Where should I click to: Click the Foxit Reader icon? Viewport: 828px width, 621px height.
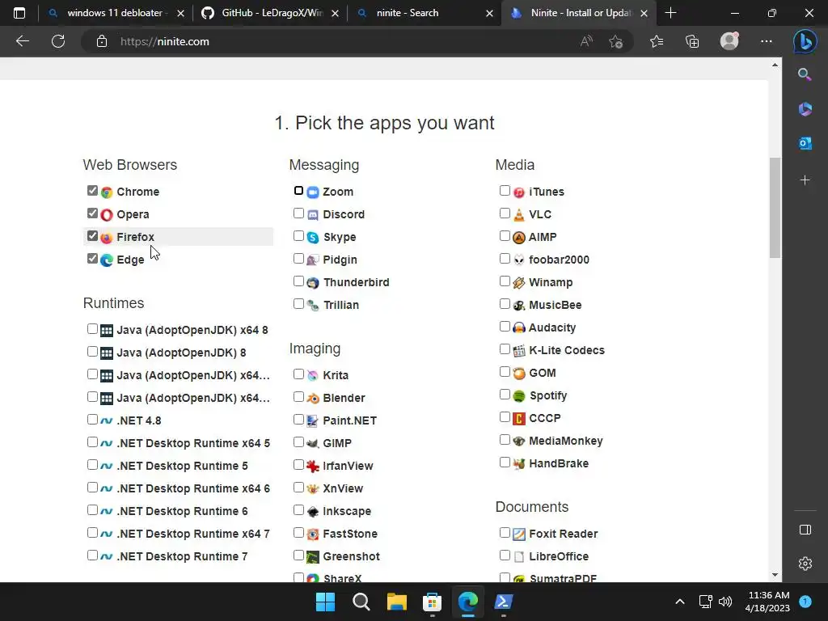[519, 534]
